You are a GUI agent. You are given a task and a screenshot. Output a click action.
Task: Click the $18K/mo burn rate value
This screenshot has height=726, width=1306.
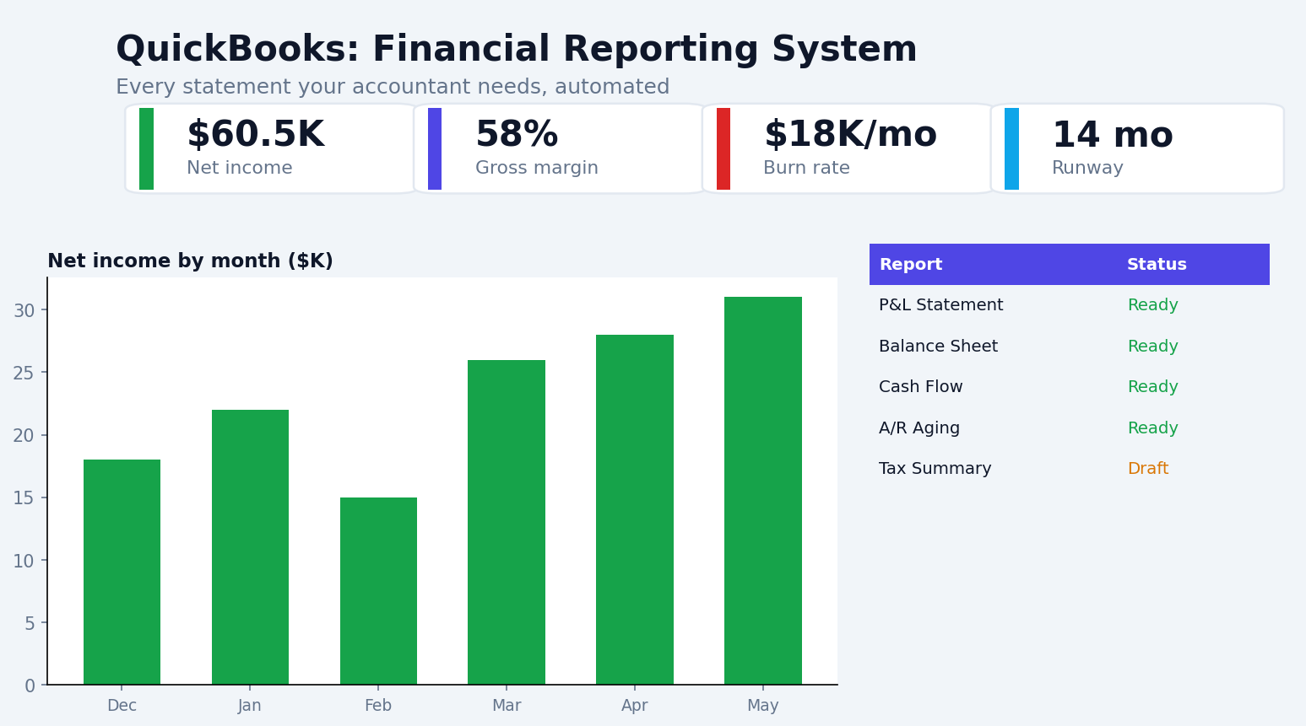click(x=850, y=136)
